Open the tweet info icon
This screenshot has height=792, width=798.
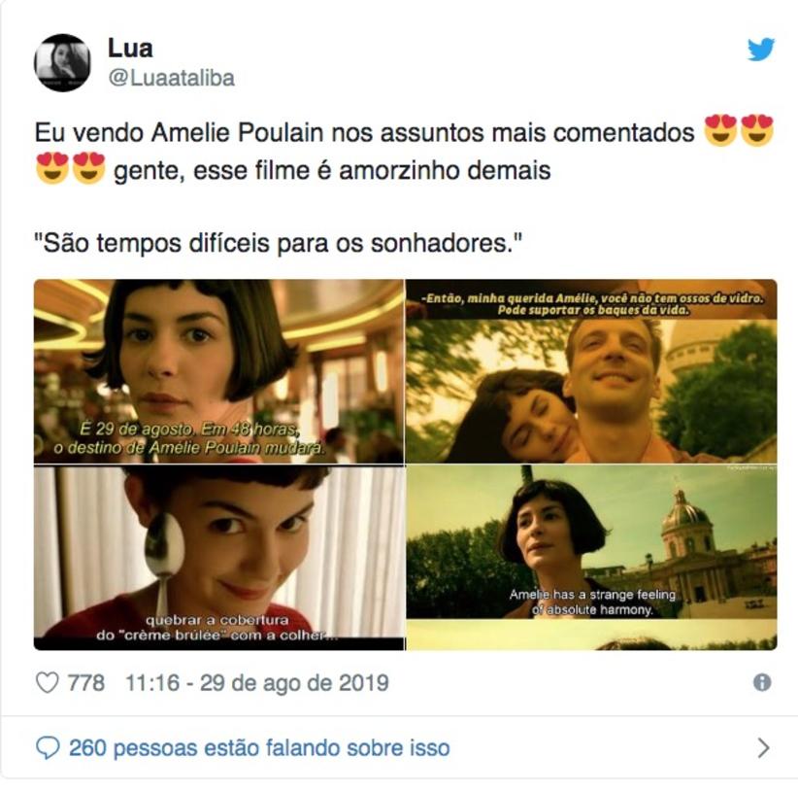pyautogui.click(x=762, y=682)
